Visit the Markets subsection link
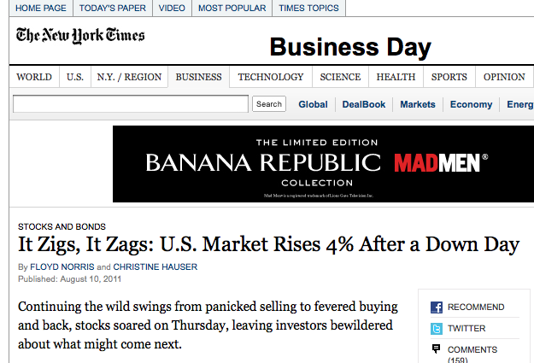 coord(418,104)
